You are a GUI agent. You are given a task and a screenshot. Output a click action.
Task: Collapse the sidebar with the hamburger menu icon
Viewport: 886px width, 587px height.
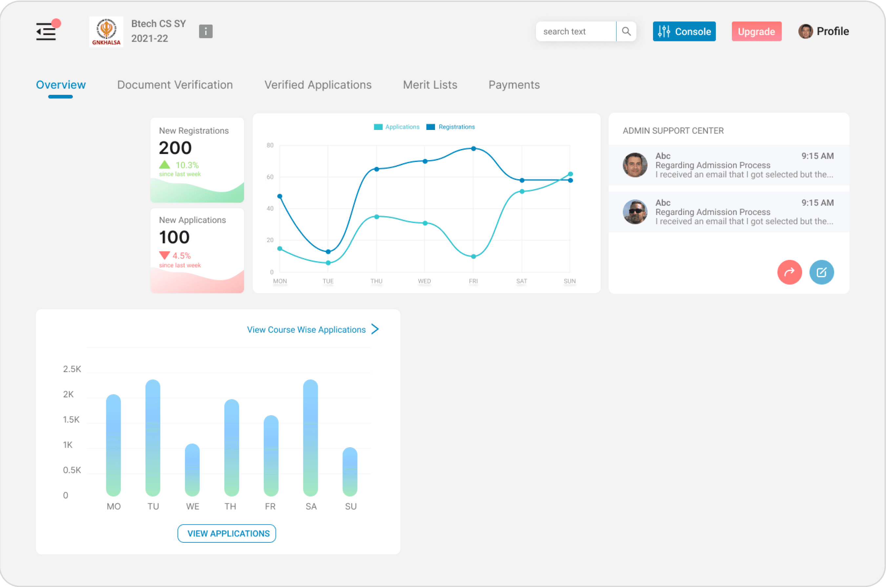[x=46, y=31]
